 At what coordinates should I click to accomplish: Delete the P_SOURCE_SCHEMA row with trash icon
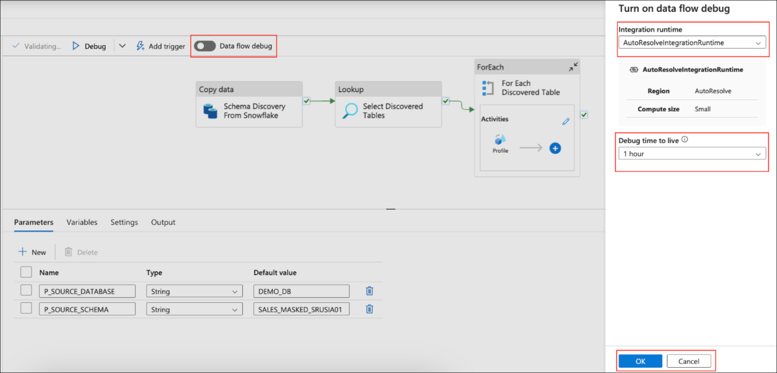[x=369, y=309]
